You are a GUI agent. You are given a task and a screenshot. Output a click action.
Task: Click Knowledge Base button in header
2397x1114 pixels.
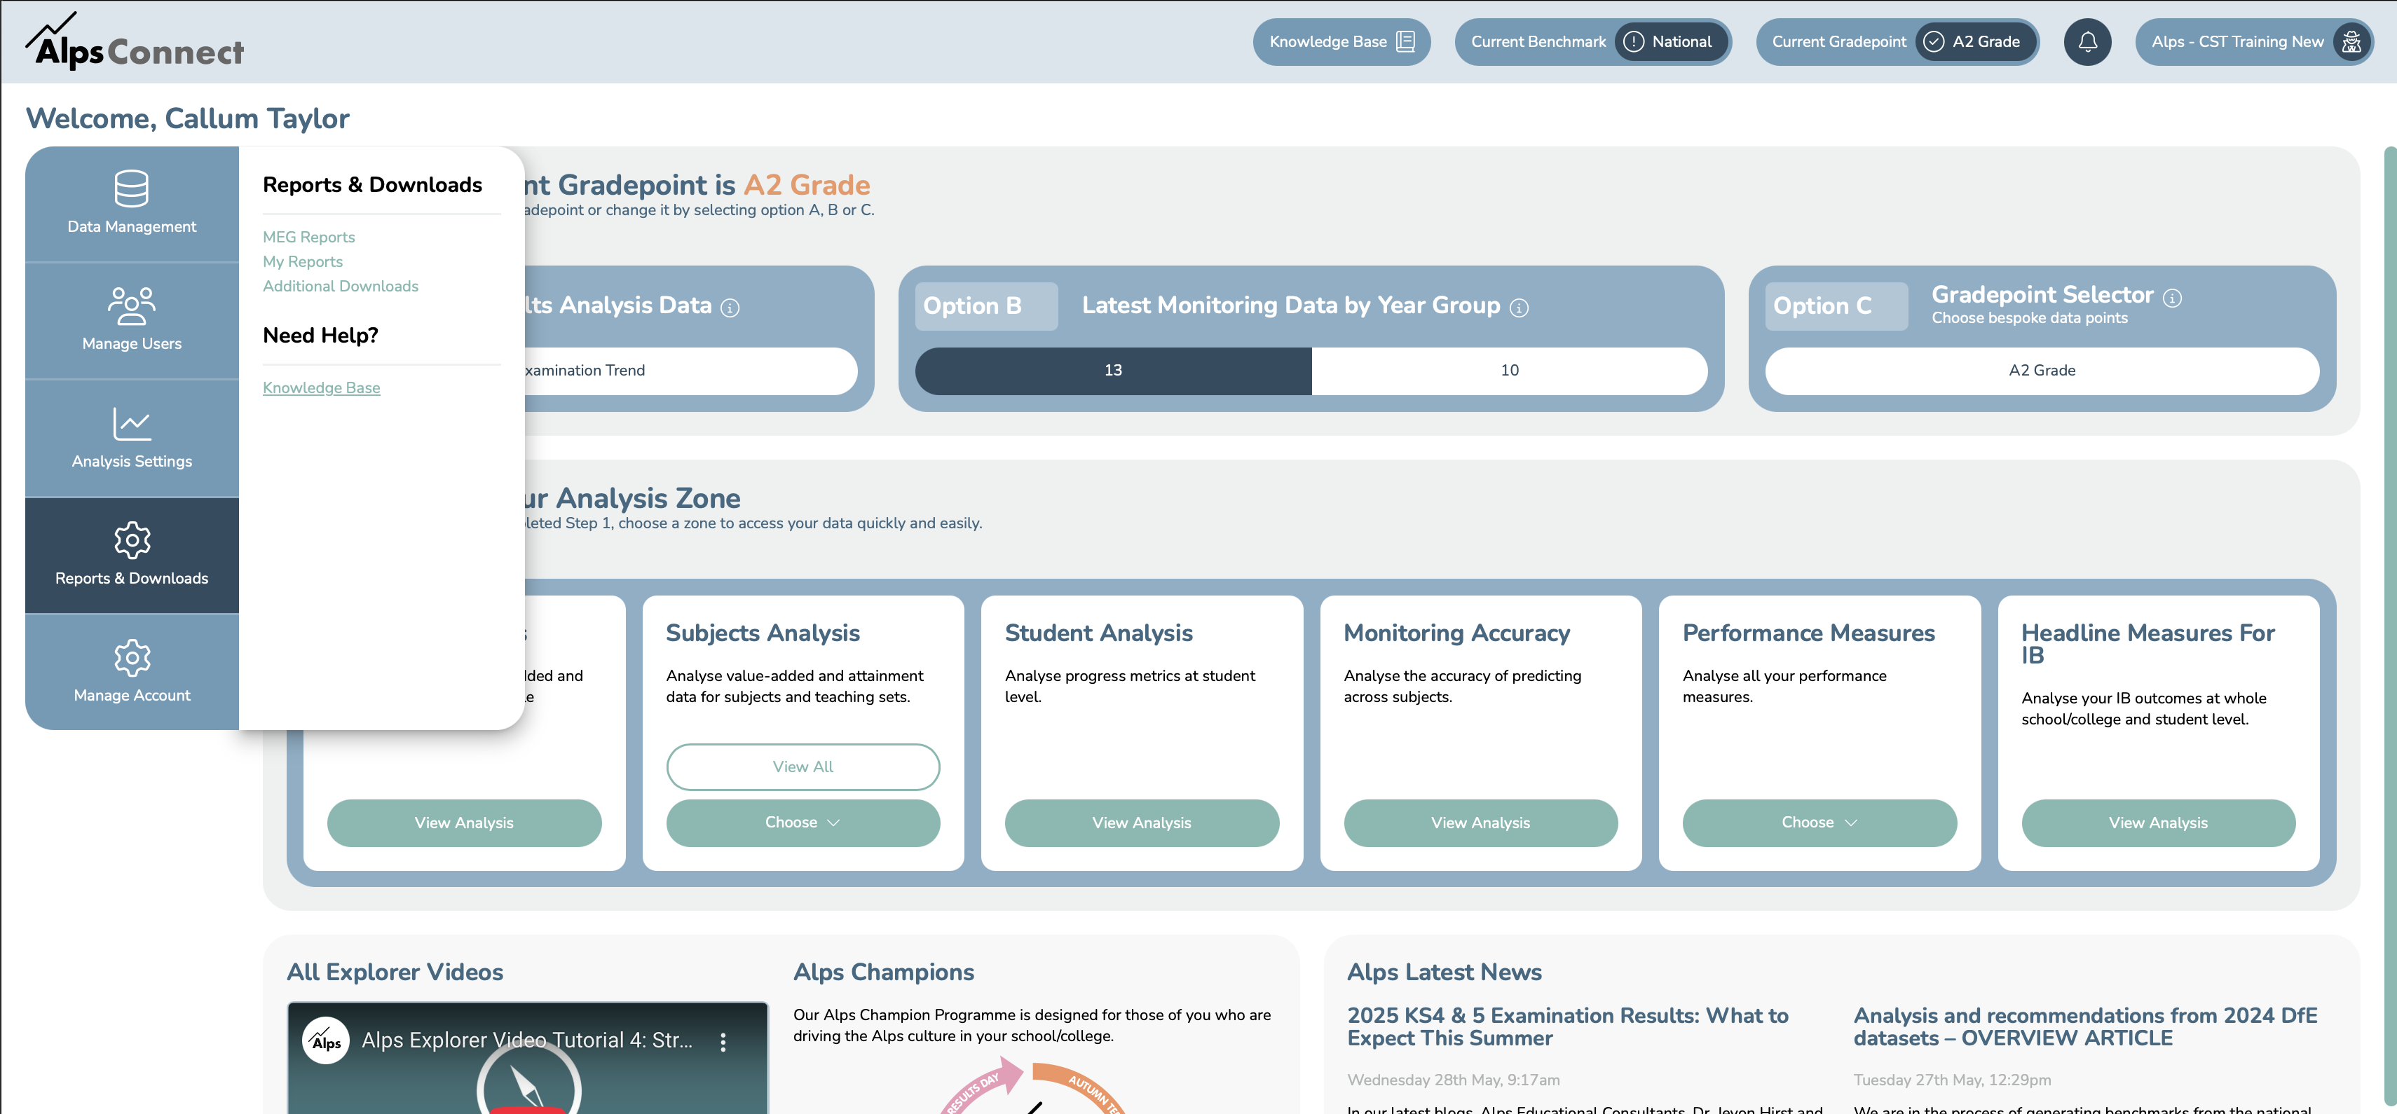coord(1341,42)
